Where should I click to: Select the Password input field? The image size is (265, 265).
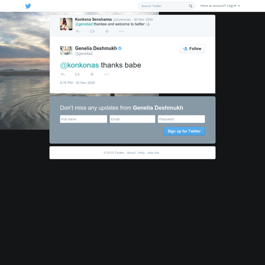click(x=181, y=119)
